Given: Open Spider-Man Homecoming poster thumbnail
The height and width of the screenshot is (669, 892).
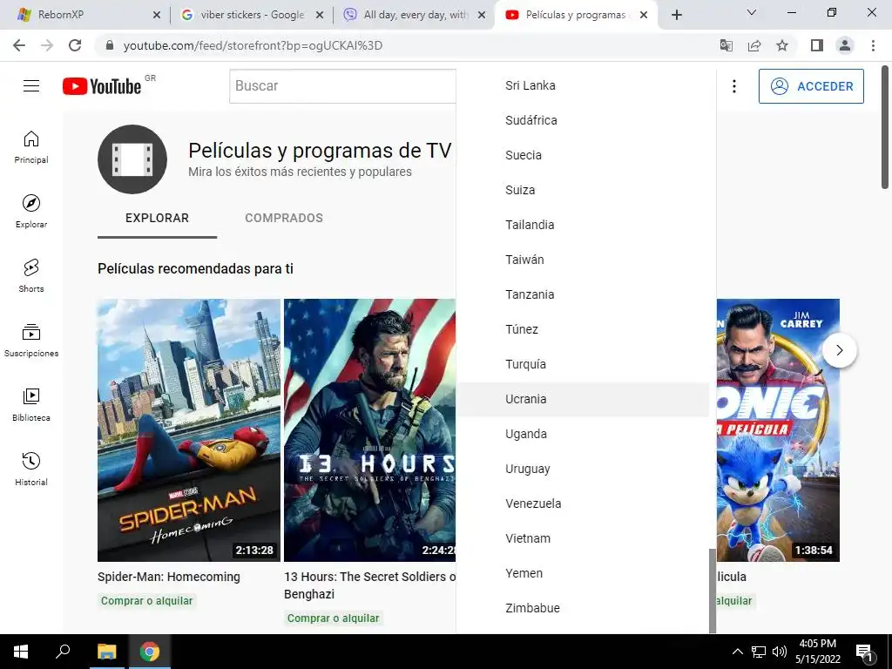Looking at the screenshot, I should tap(189, 430).
